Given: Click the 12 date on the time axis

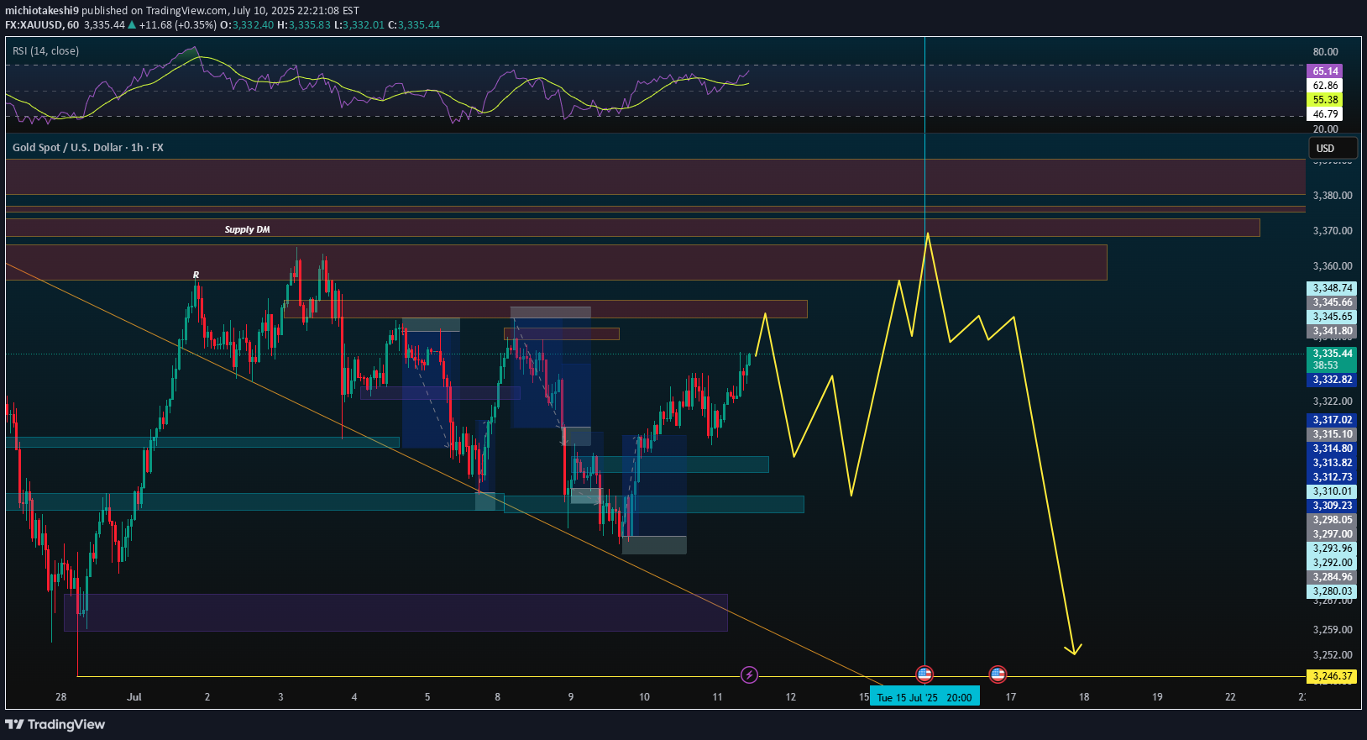Looking at the screenshot, I should [790, 697].
